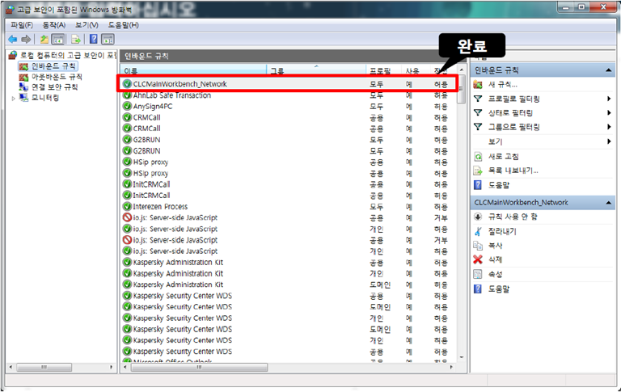The height and width of the screenshot is (392, 621).
Task: Open the 보기 submenu in actions pane
Action: (x=495, y=141)
